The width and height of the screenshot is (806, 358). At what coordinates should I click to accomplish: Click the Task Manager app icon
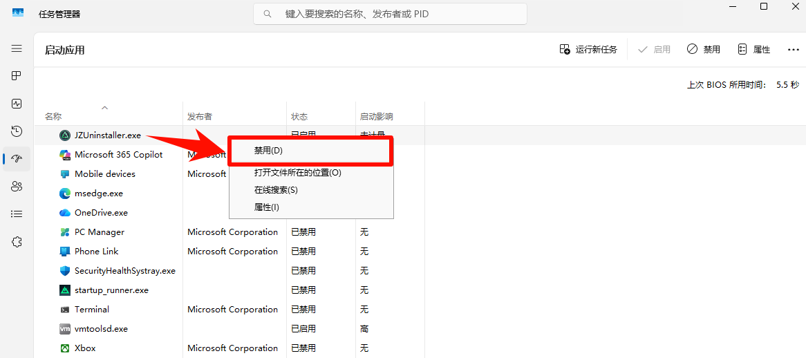click(x=18, y=14)
